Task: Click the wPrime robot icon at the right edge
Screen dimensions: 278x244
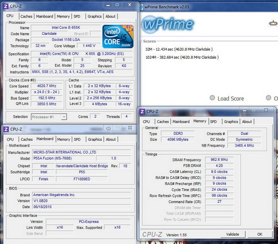Action: pos(273,23)
